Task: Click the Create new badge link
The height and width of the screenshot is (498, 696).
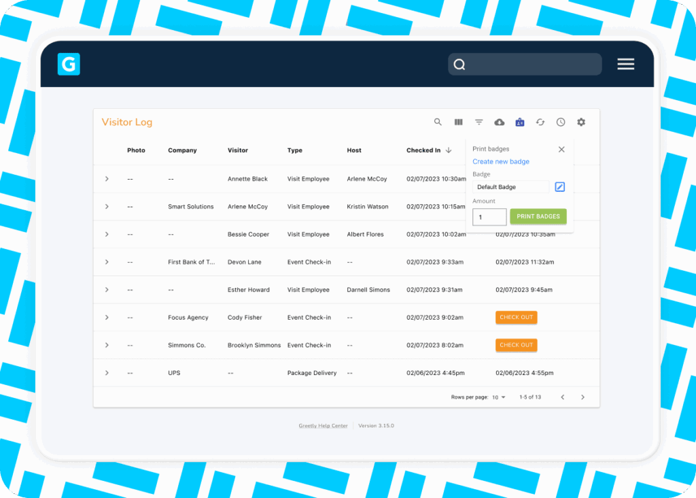Action: tap(501, 162)
